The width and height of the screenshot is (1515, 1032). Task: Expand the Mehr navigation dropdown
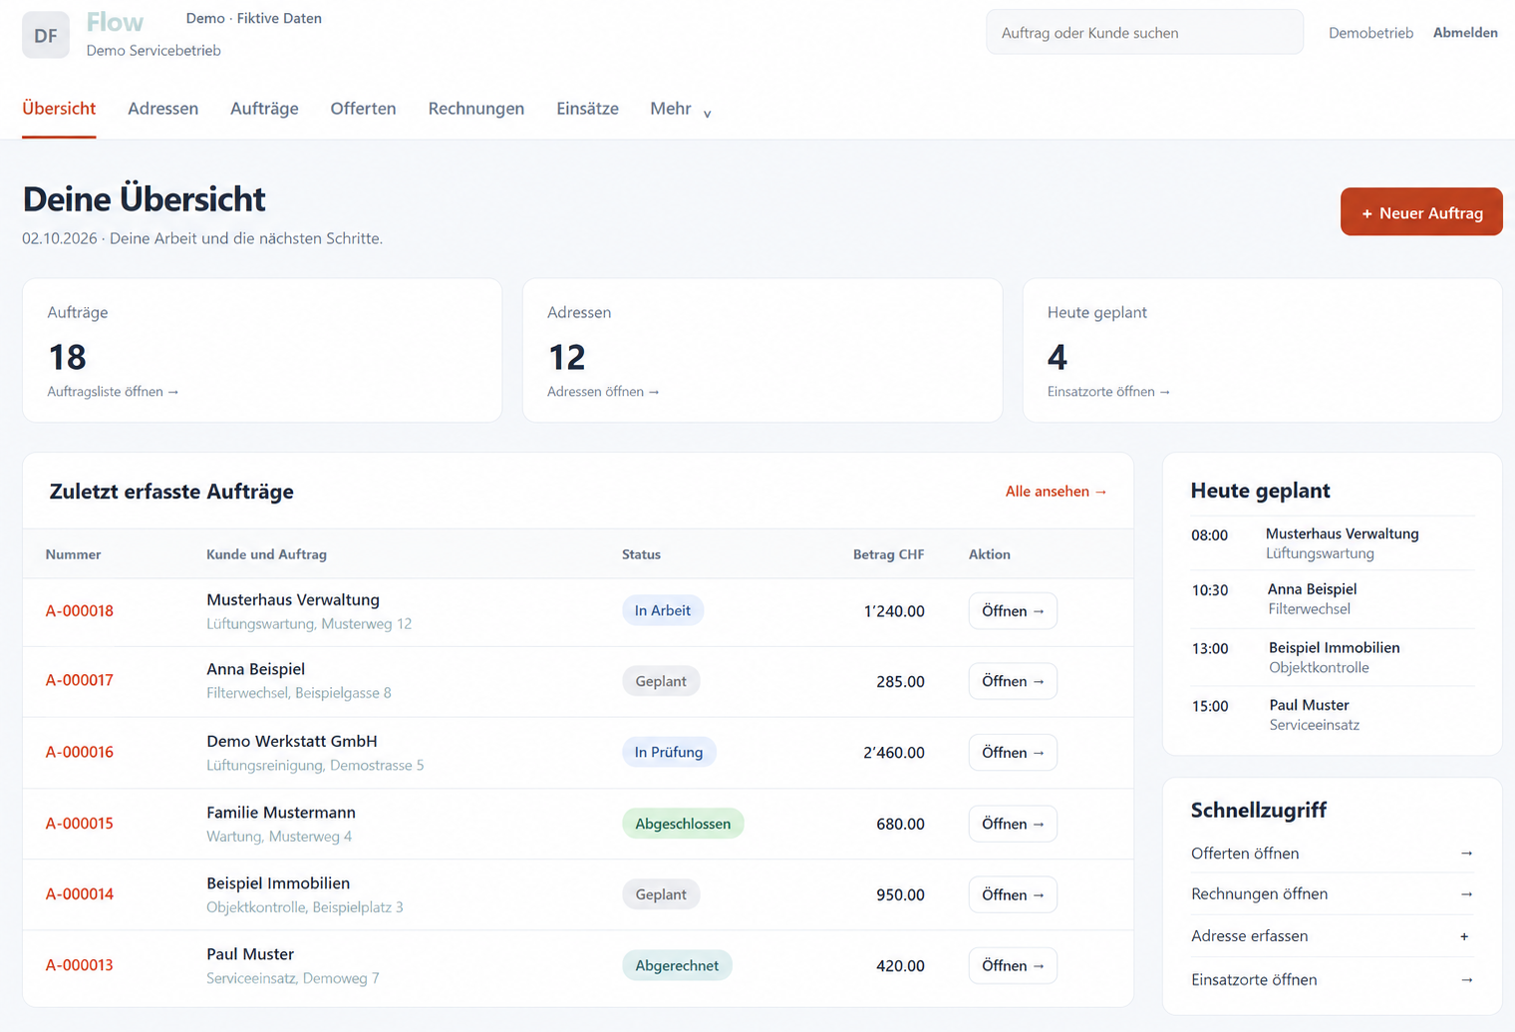tap(681, 109)
